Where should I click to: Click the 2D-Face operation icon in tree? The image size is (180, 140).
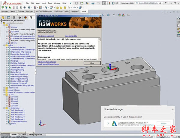[9, 27]
